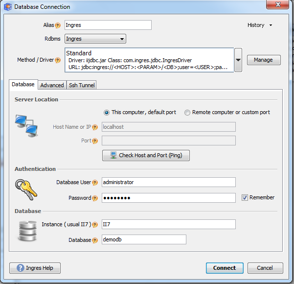Show help for Database User field
This screenshot has height=284, width=294.
pyautogui.click(x=95, y=183)
